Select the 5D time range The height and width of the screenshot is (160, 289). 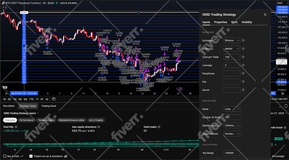[9, 99]
